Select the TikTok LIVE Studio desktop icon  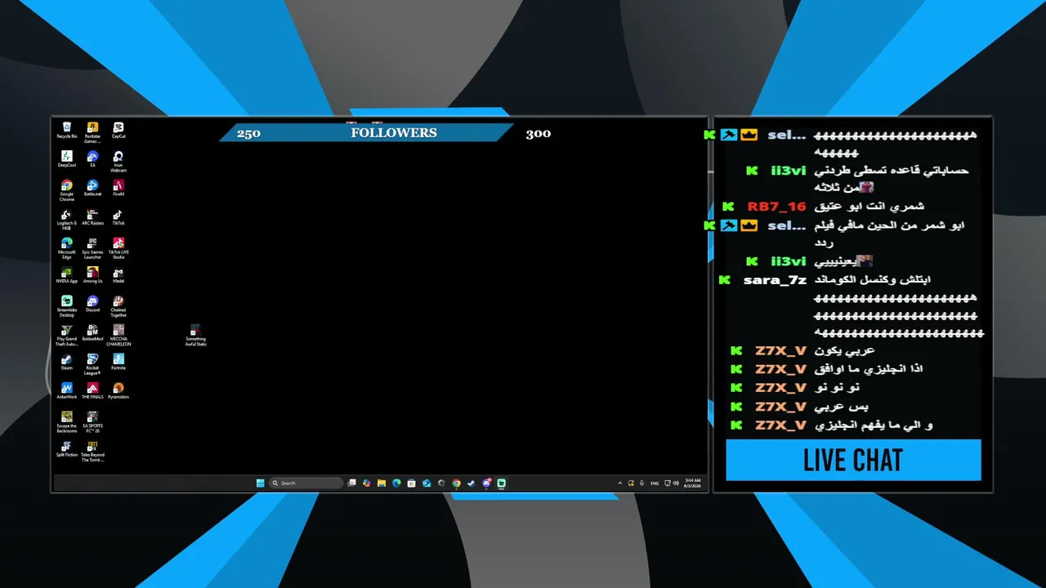click(x=118, y=248)
